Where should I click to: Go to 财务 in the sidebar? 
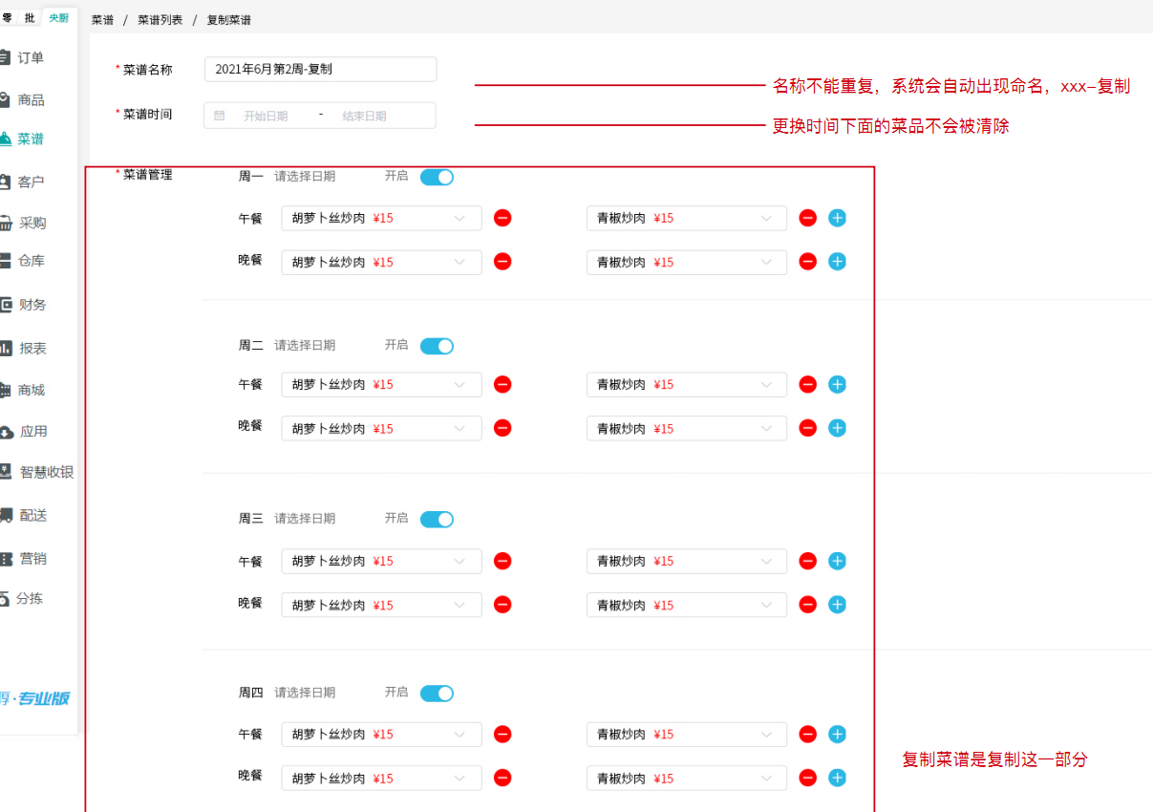coord(32,305)
